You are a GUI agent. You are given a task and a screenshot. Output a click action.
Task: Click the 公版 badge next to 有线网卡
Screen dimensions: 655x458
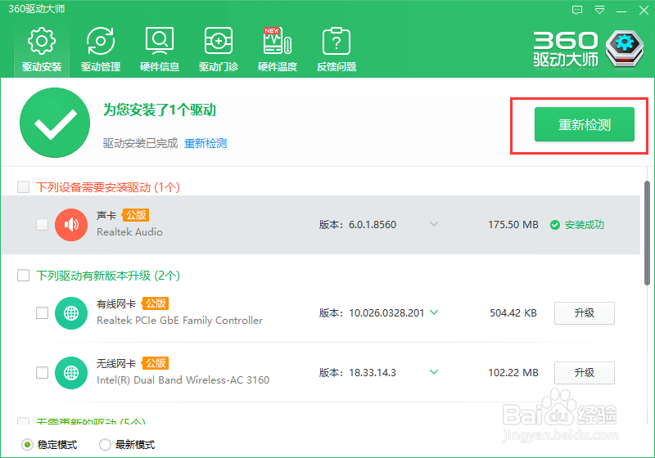(x=156, y=303)
